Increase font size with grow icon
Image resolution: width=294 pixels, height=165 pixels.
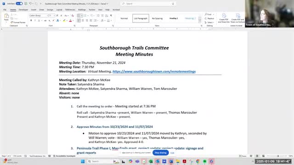pos(57,16)
